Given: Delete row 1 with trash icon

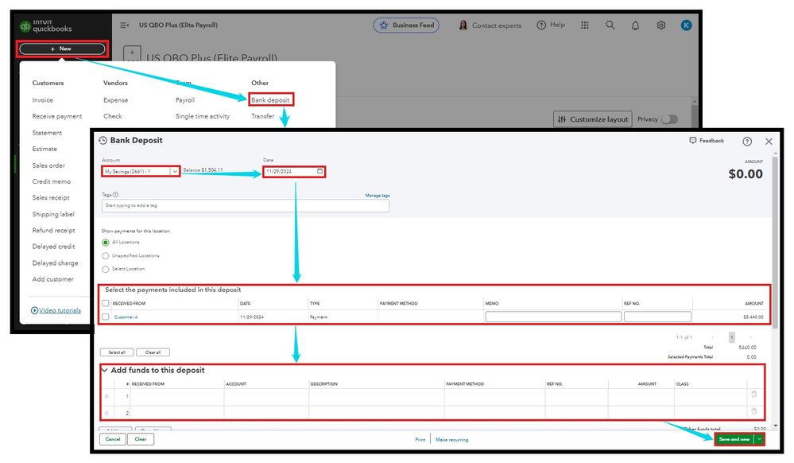Looking at the screenshot, I should coord(753,394).
